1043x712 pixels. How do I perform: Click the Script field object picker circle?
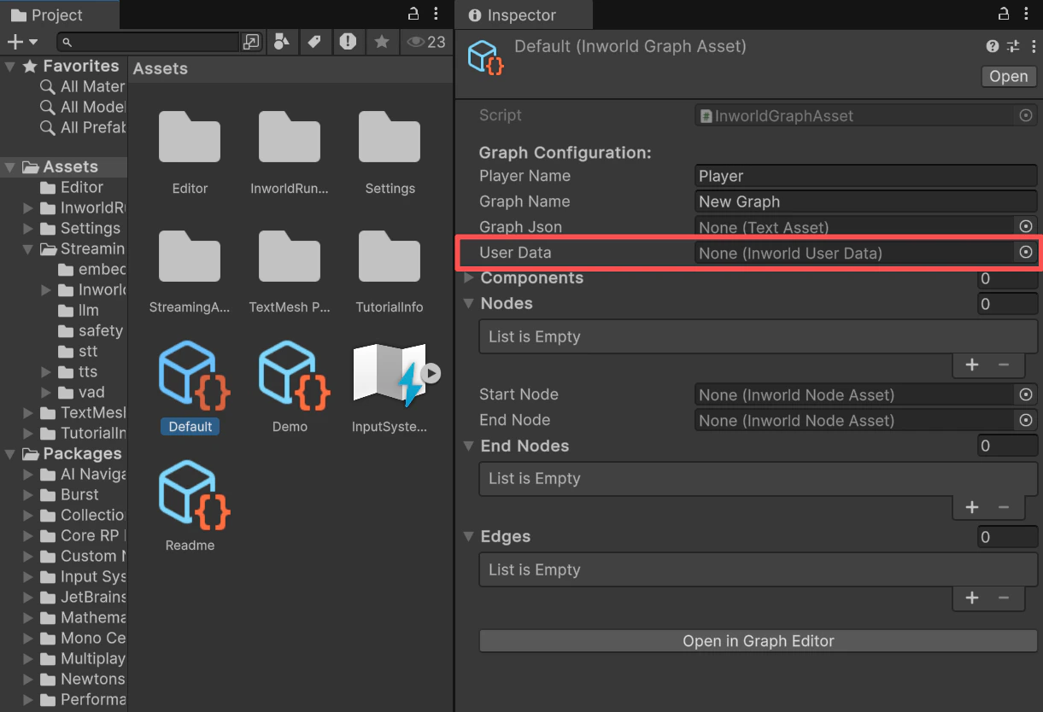(x=1026, y=116)
